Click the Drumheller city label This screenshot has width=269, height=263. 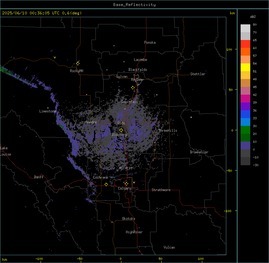click(x=199, y=152)
